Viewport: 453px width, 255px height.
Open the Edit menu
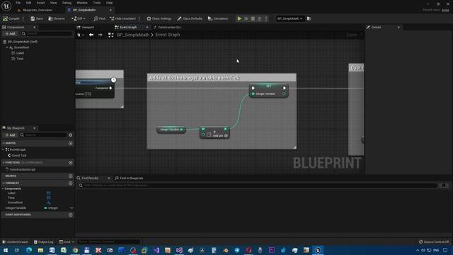(28, 3)
